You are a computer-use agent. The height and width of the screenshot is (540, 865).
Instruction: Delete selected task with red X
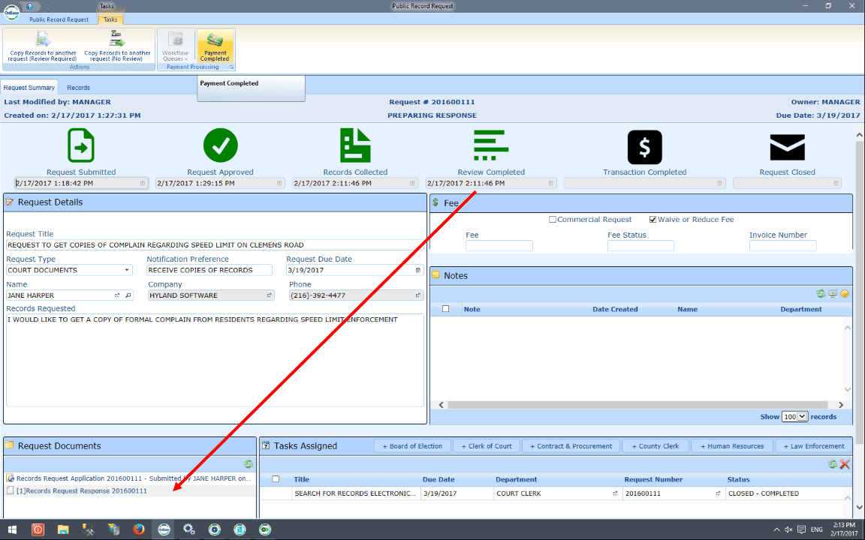click(845, 464)
